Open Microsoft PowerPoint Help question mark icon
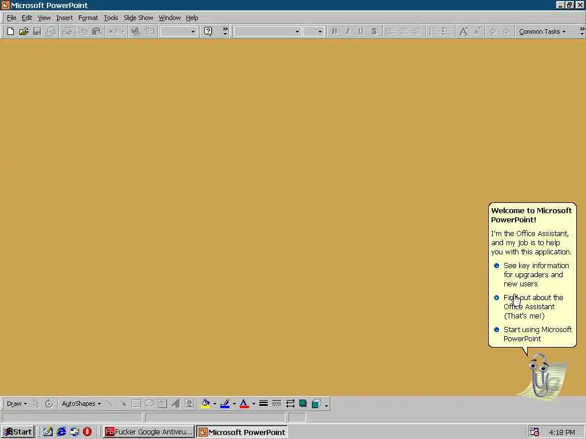The image size is (586, 439). pyautogui.click(x=208, y=31)
